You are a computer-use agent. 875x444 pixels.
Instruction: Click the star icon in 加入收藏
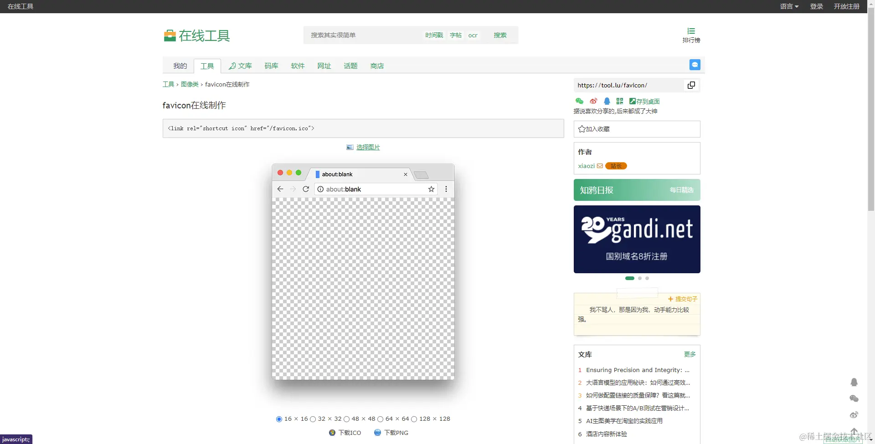[582, 129]
